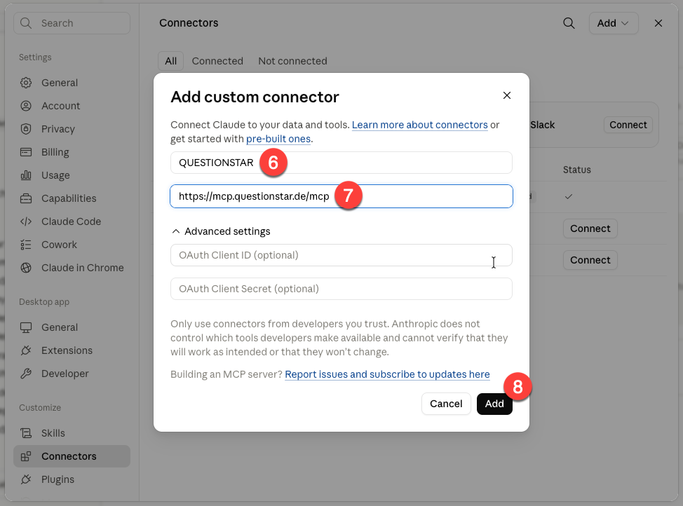The height and width of the screenshot is (506, 683).
Task: Click the Connectors page title
Action: [189, 23]
